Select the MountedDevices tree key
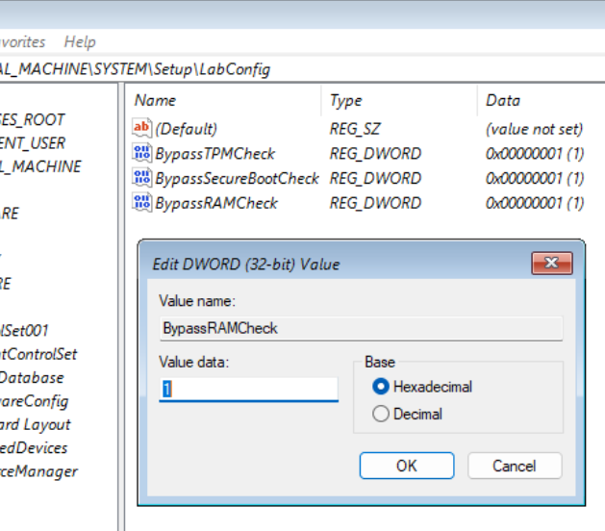The image size is (605, 531). 35,447
